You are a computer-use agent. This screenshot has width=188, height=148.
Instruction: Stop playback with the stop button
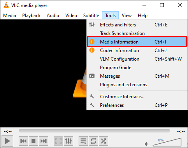click(x=33, y=141)
